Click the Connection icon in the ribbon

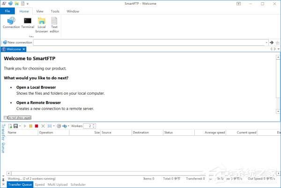(11, 23)
